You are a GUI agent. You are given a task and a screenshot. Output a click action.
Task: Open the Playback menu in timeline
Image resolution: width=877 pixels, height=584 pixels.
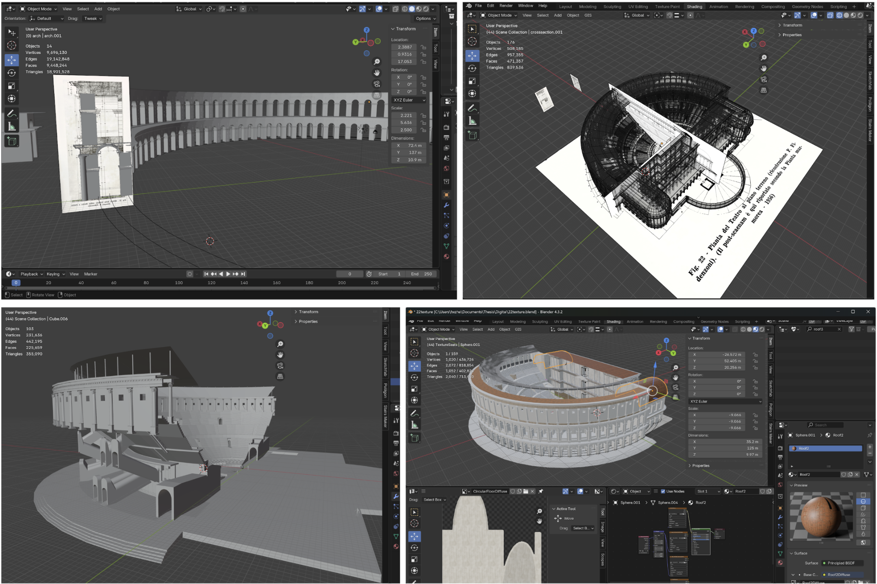tap(31, 274)
